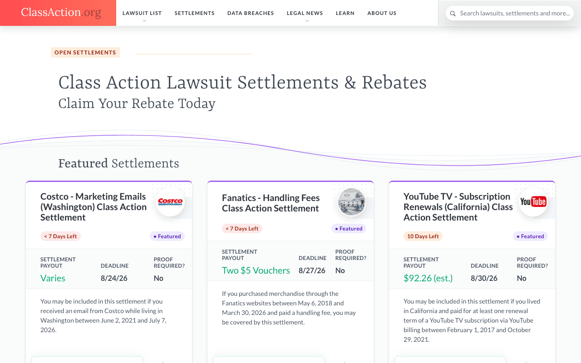Click the deadline '8/30/26'
This screenshot has height=363, width=581.
coord(484,278)
